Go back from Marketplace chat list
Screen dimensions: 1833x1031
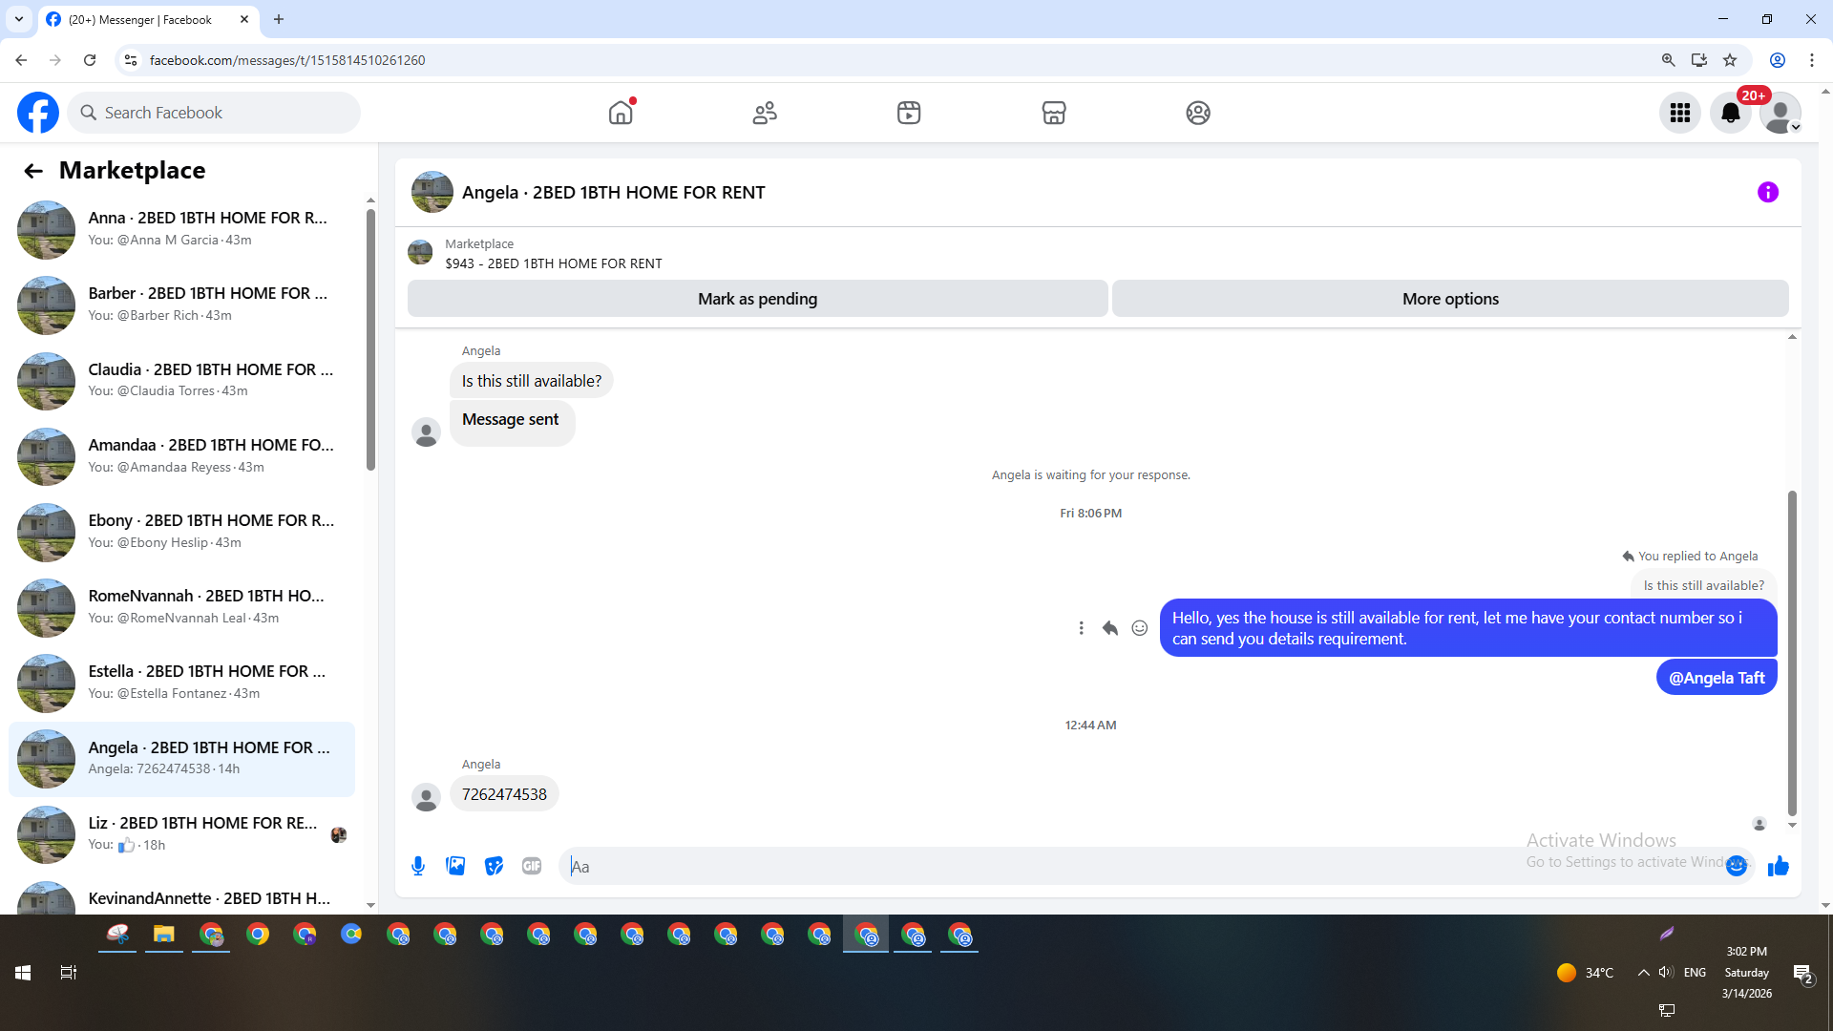click(33, 171)
